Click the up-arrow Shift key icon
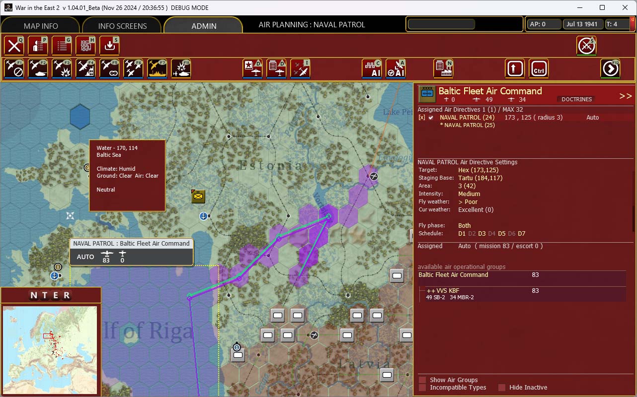This screenshot has height=397, width=637. pyautogui.click(x=515, y=69)
